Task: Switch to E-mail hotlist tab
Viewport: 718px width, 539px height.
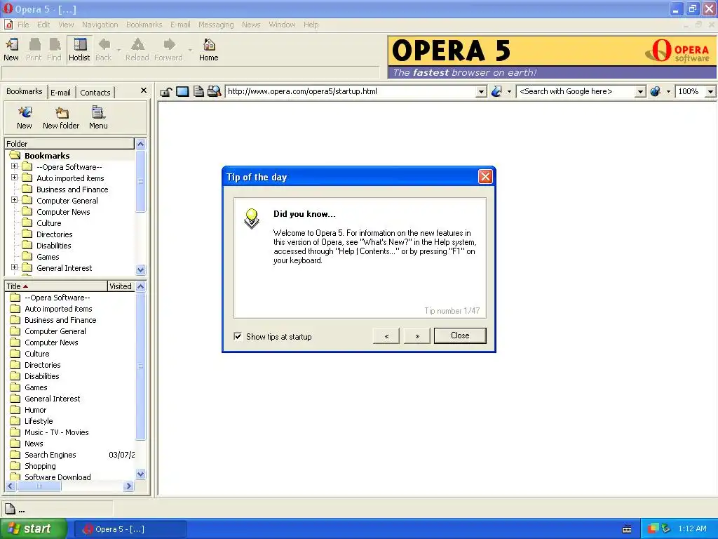Action: [61, 93]
